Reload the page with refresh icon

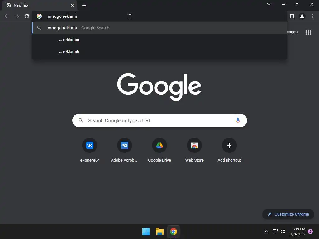tap(27, 16)
